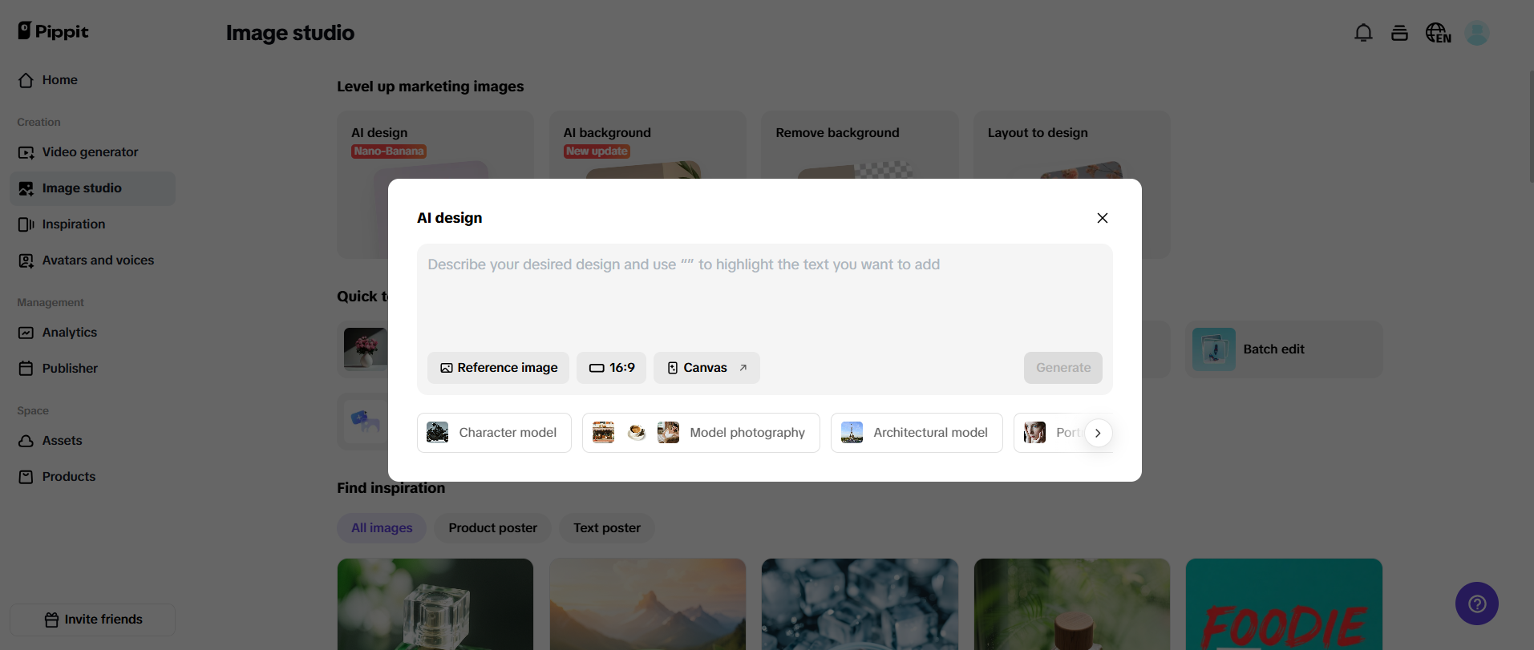Choose the Architectural model preset
Viewport: 1534px width, 650px height.
[917, 433]
